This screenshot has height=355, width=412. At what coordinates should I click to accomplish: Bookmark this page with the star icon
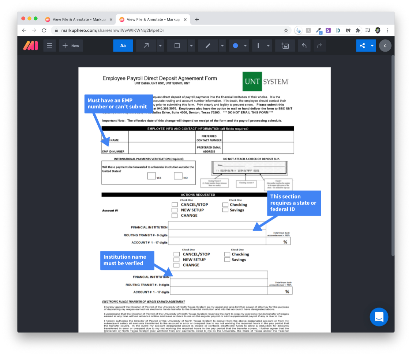286,30
